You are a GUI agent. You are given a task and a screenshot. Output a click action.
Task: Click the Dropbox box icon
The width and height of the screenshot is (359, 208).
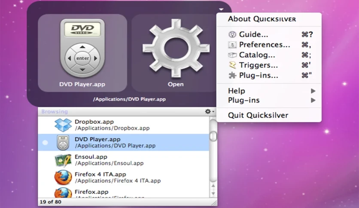coord(63,125)
